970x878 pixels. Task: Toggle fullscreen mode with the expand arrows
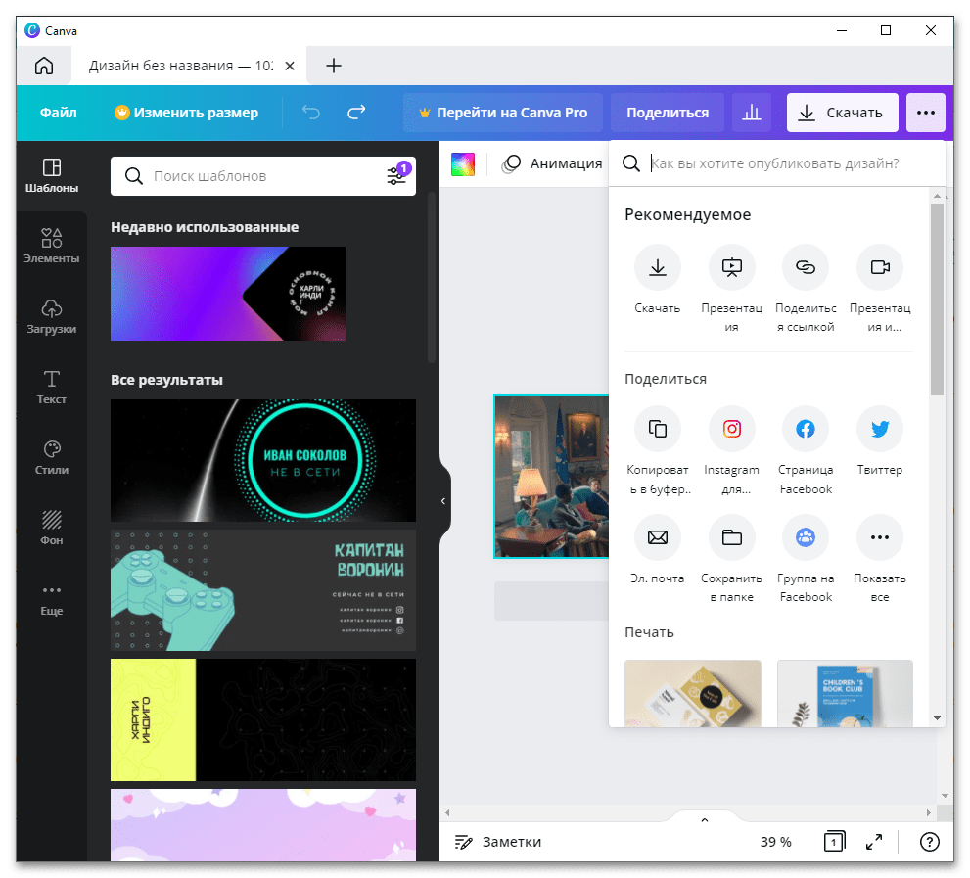tap(873, 842)
